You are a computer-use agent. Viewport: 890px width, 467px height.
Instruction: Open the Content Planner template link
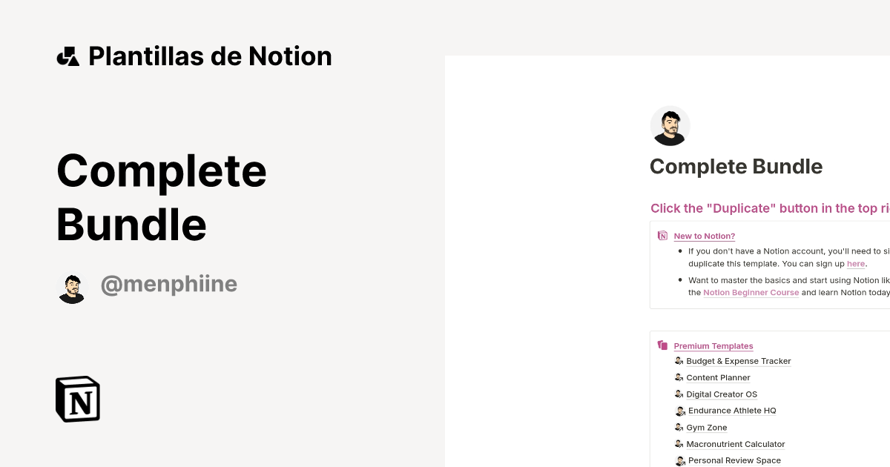(x=718, y=377)
